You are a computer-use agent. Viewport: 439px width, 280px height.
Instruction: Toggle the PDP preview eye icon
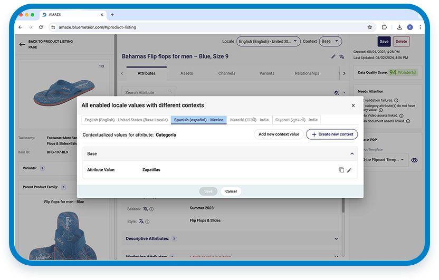pyautogui.click(x=414, y=160)
